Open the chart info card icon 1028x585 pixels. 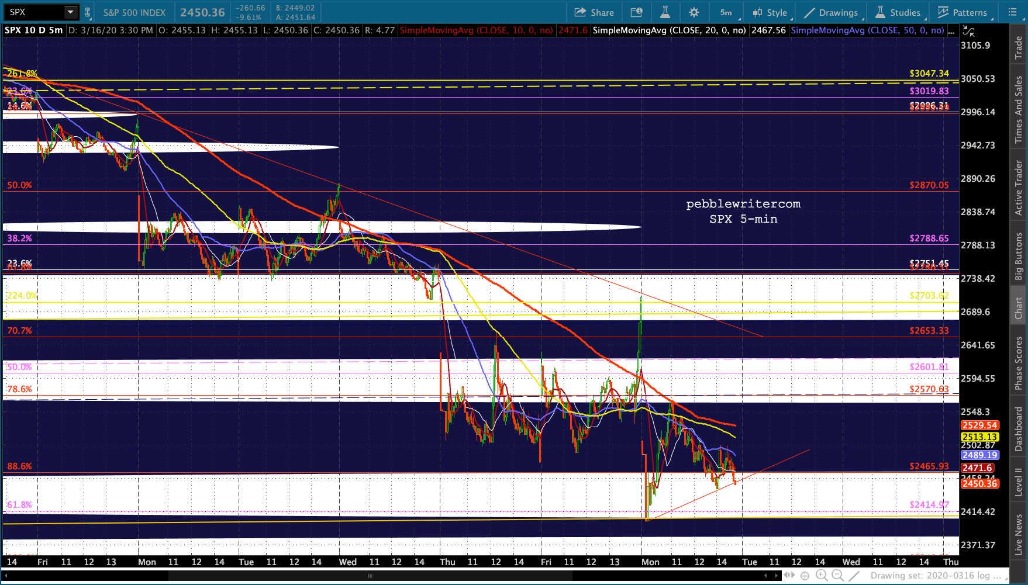click(636, 12)
